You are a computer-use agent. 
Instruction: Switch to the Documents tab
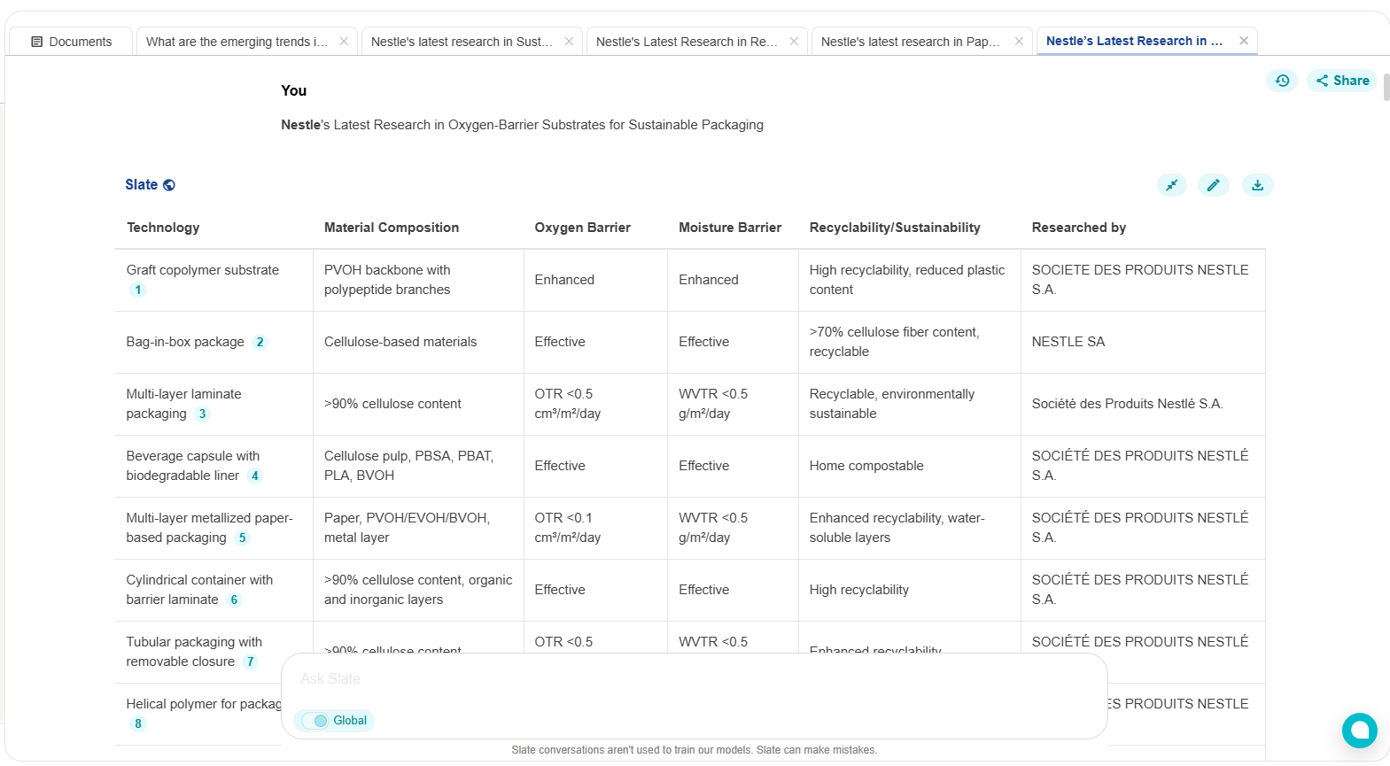(x=71, y=42)
